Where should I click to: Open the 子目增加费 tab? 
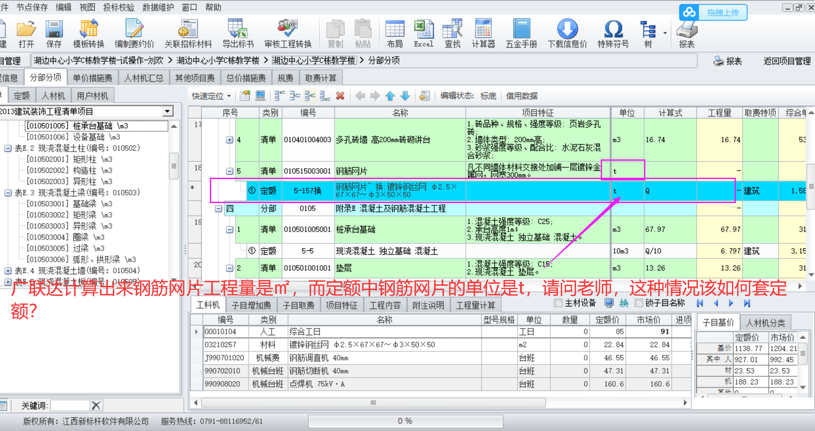251,305
